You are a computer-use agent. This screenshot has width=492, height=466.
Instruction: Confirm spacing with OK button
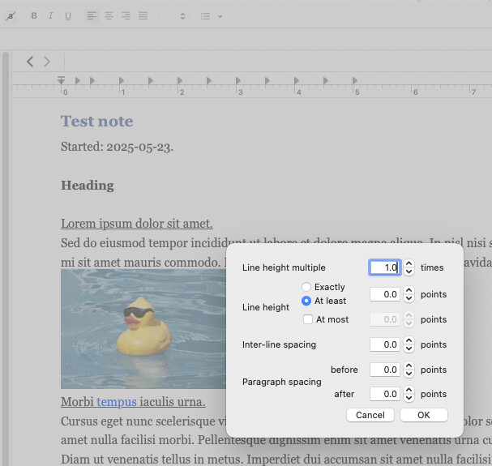coord(423,415)
